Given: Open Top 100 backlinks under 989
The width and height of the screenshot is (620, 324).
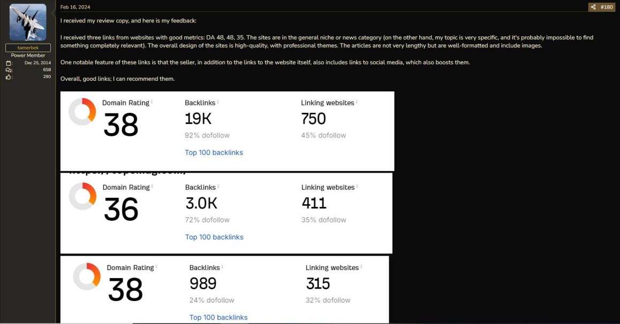Looking at the screenshot, I should click(218, 317).
